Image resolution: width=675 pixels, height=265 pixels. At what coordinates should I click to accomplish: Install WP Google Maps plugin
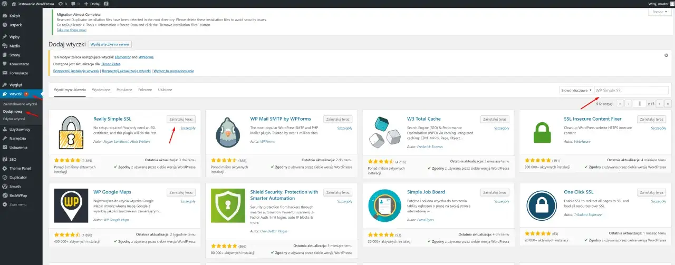[181, 192]
